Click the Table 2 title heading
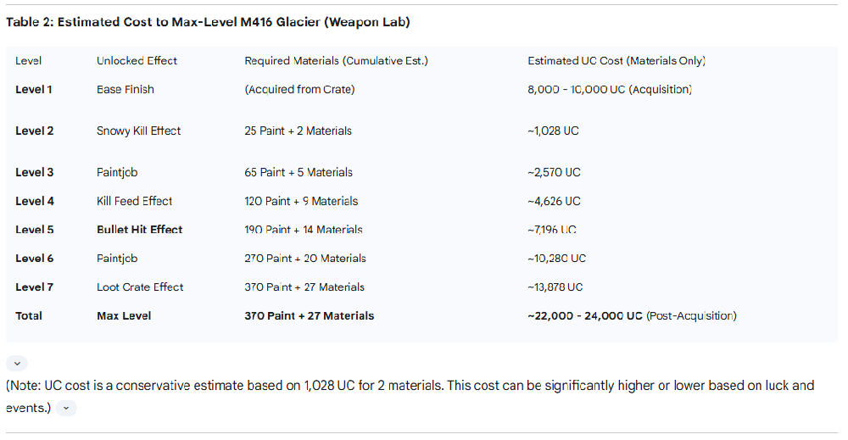Screen dimensions: 848x440 point(208,22)
